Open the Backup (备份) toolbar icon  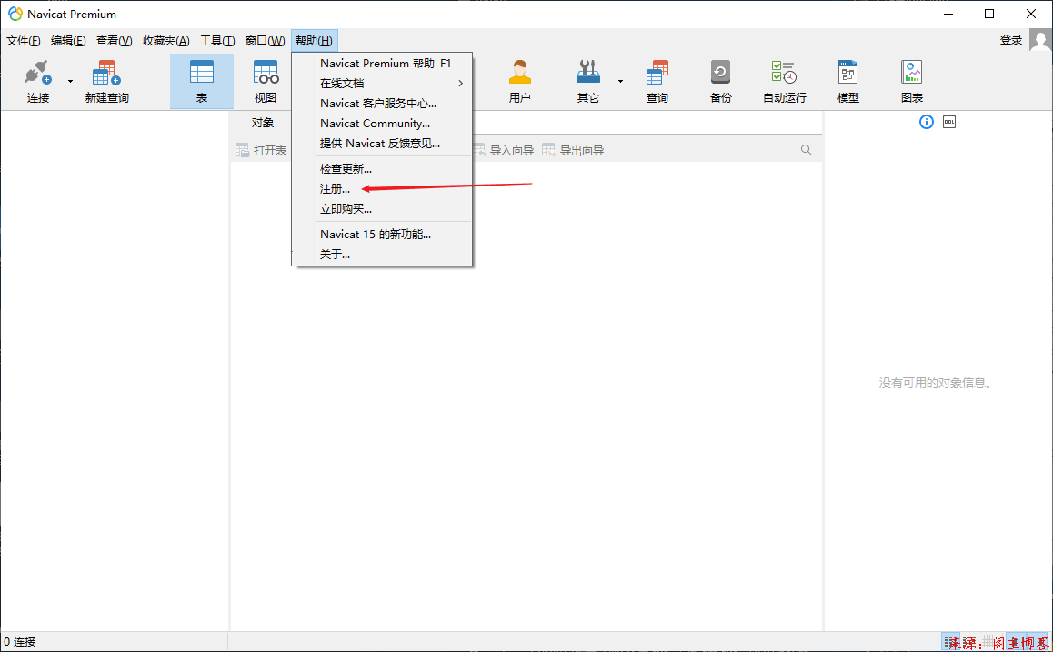[x=720, y=73]
